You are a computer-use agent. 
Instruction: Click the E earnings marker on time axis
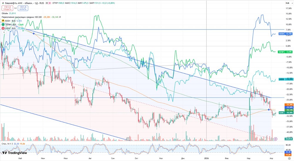coord(128,139)
